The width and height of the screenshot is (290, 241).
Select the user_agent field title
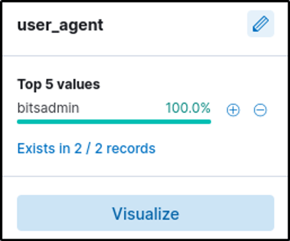pyautogui.click(x=60, y=25)
